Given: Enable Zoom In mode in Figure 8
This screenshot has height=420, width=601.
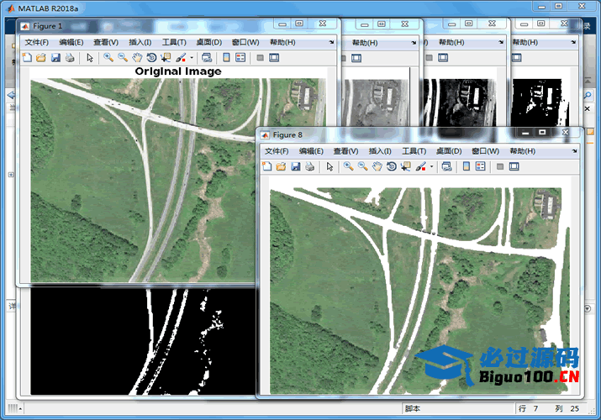Looking at the screenshot, I should (348, 166).
